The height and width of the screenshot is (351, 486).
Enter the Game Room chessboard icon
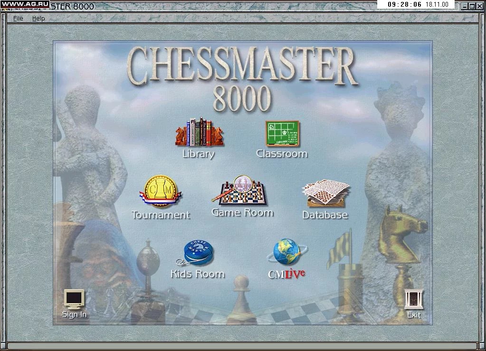click(239, 190)
